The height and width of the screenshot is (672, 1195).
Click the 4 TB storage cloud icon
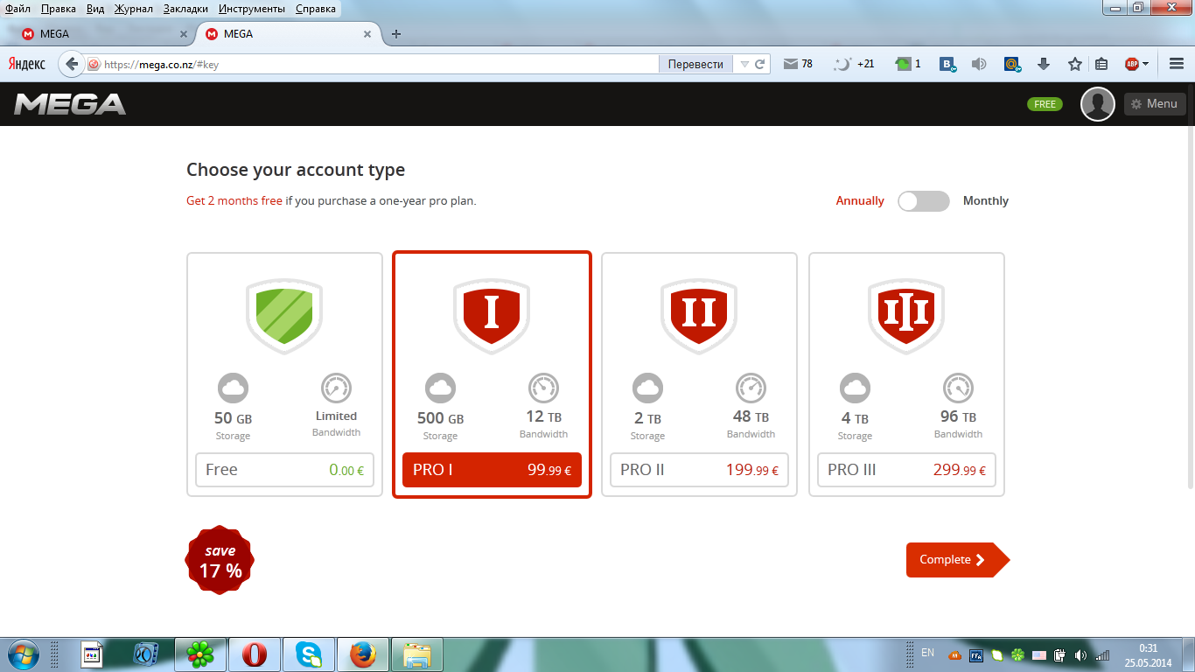(x=855, y=388)
